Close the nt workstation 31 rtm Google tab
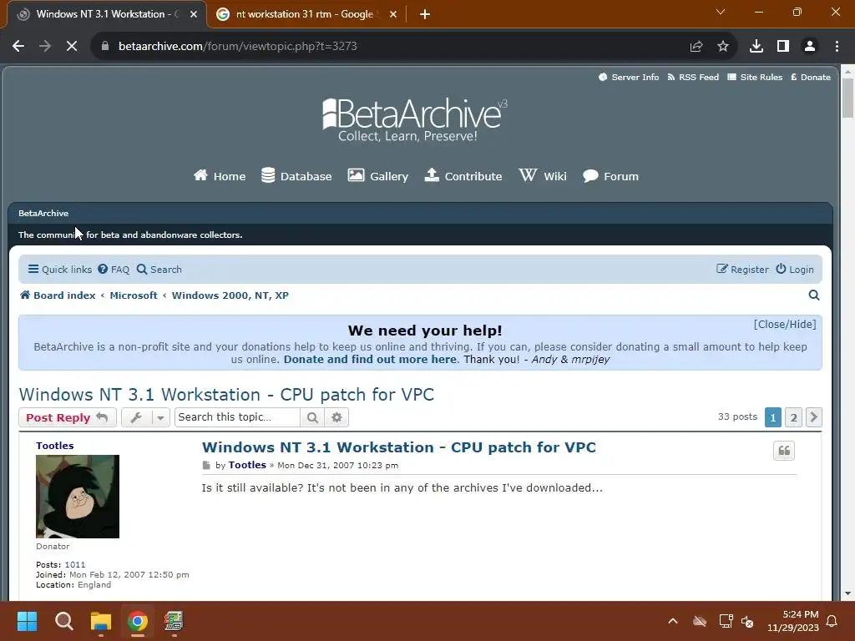The height and width of the screenshot is (641, 855). (x=393, y=15)
